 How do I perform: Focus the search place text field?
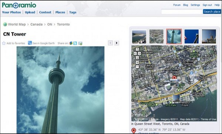point(182,11)
